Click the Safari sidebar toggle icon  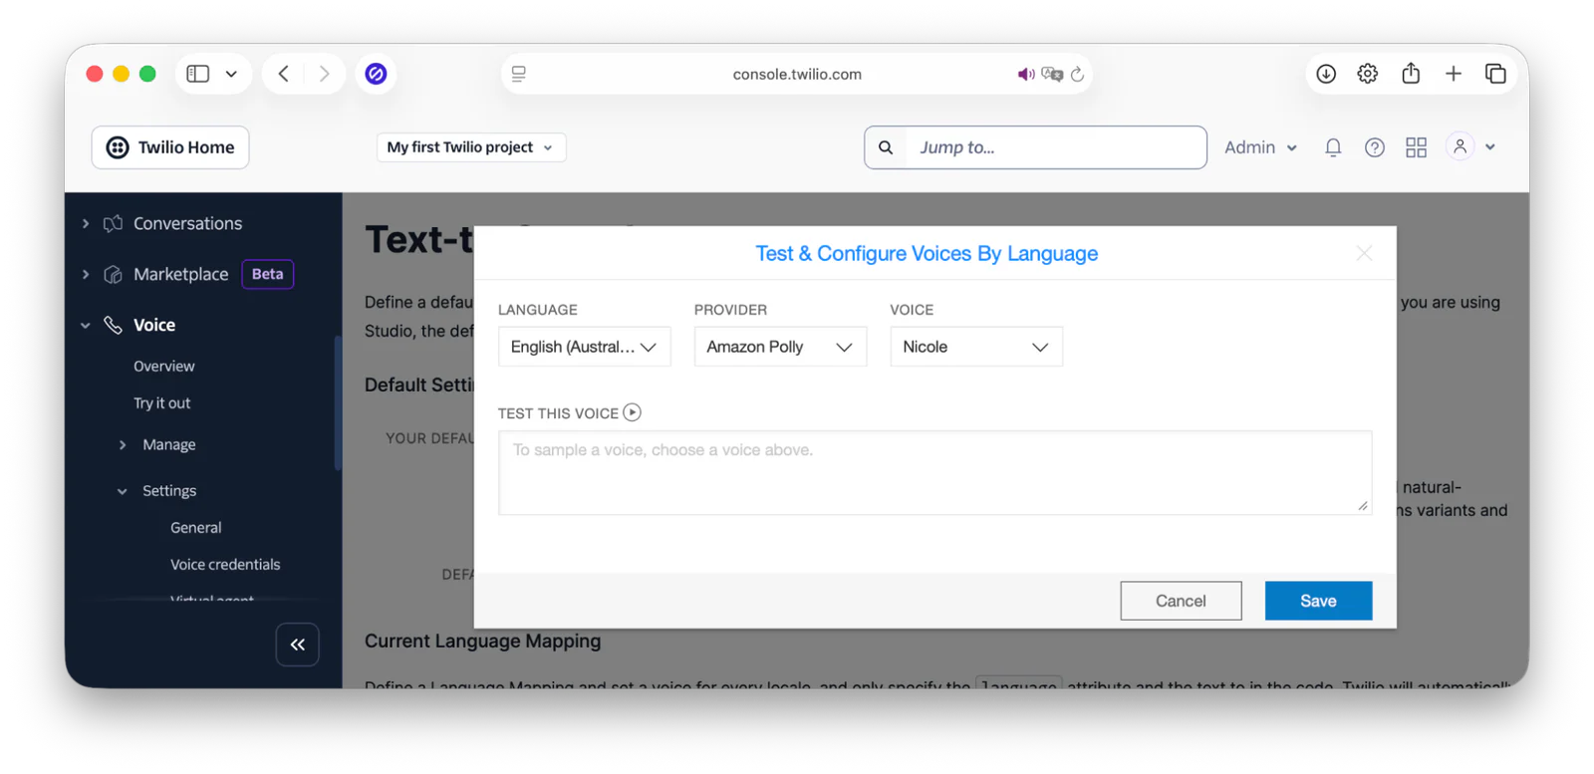click(198, 74)
